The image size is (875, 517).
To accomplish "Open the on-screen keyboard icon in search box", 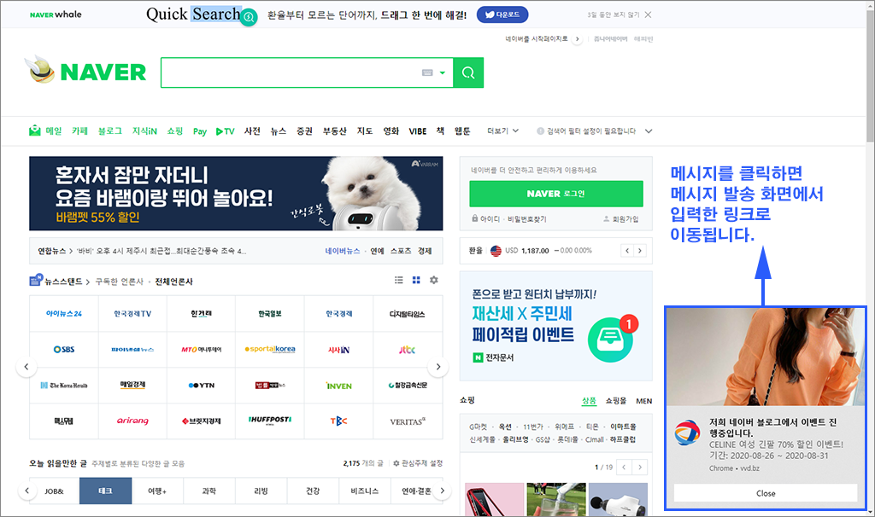I will tap(427, 73).
